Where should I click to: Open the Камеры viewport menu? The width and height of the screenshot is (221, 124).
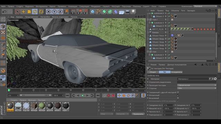click(19, 17)
